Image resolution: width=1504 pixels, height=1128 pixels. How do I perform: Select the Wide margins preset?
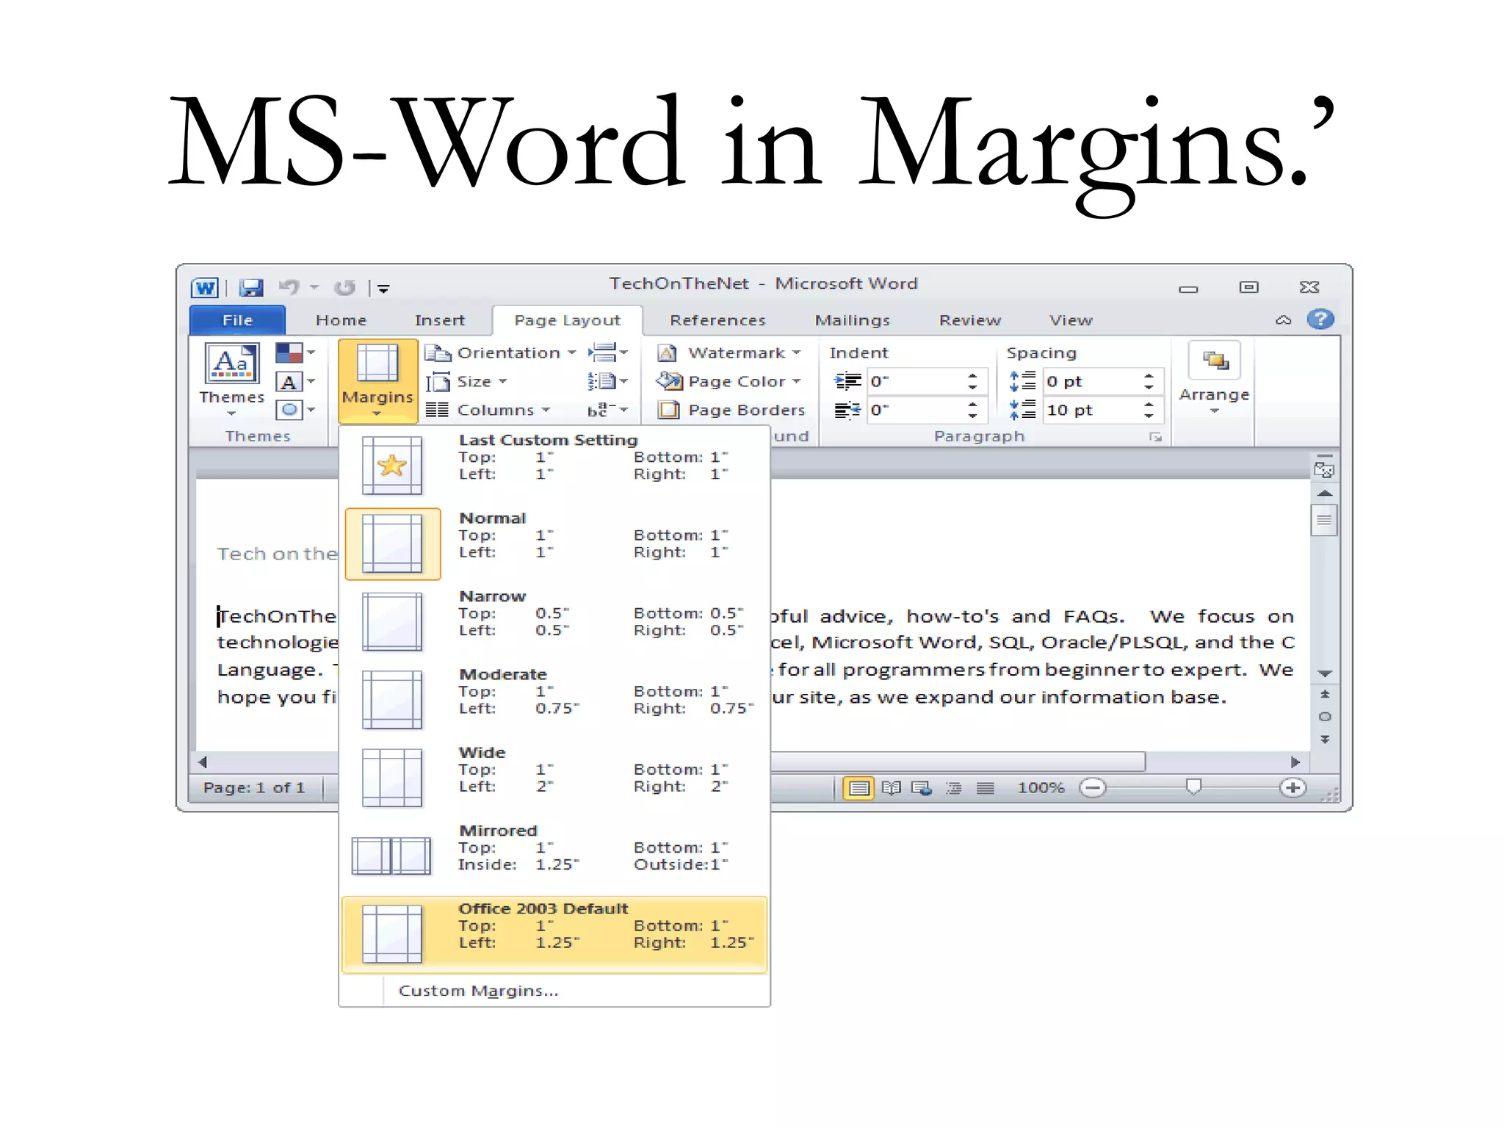pos(555,778)
